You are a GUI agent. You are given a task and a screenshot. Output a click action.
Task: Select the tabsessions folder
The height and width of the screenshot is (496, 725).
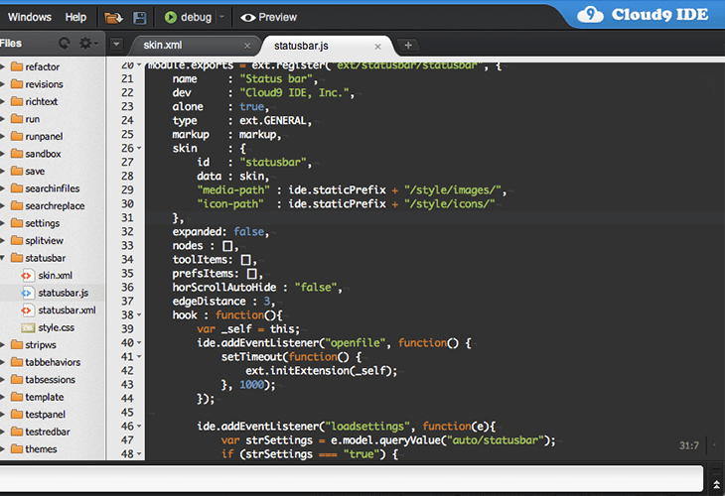click(x=50, y=380)
